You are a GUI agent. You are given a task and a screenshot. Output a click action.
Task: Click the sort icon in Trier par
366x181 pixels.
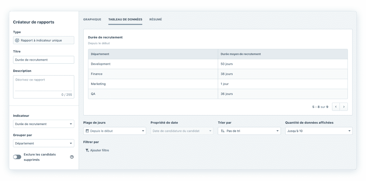coord(222,131)
